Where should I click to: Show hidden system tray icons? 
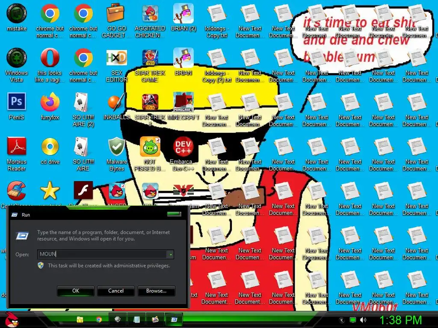(342, 320)
